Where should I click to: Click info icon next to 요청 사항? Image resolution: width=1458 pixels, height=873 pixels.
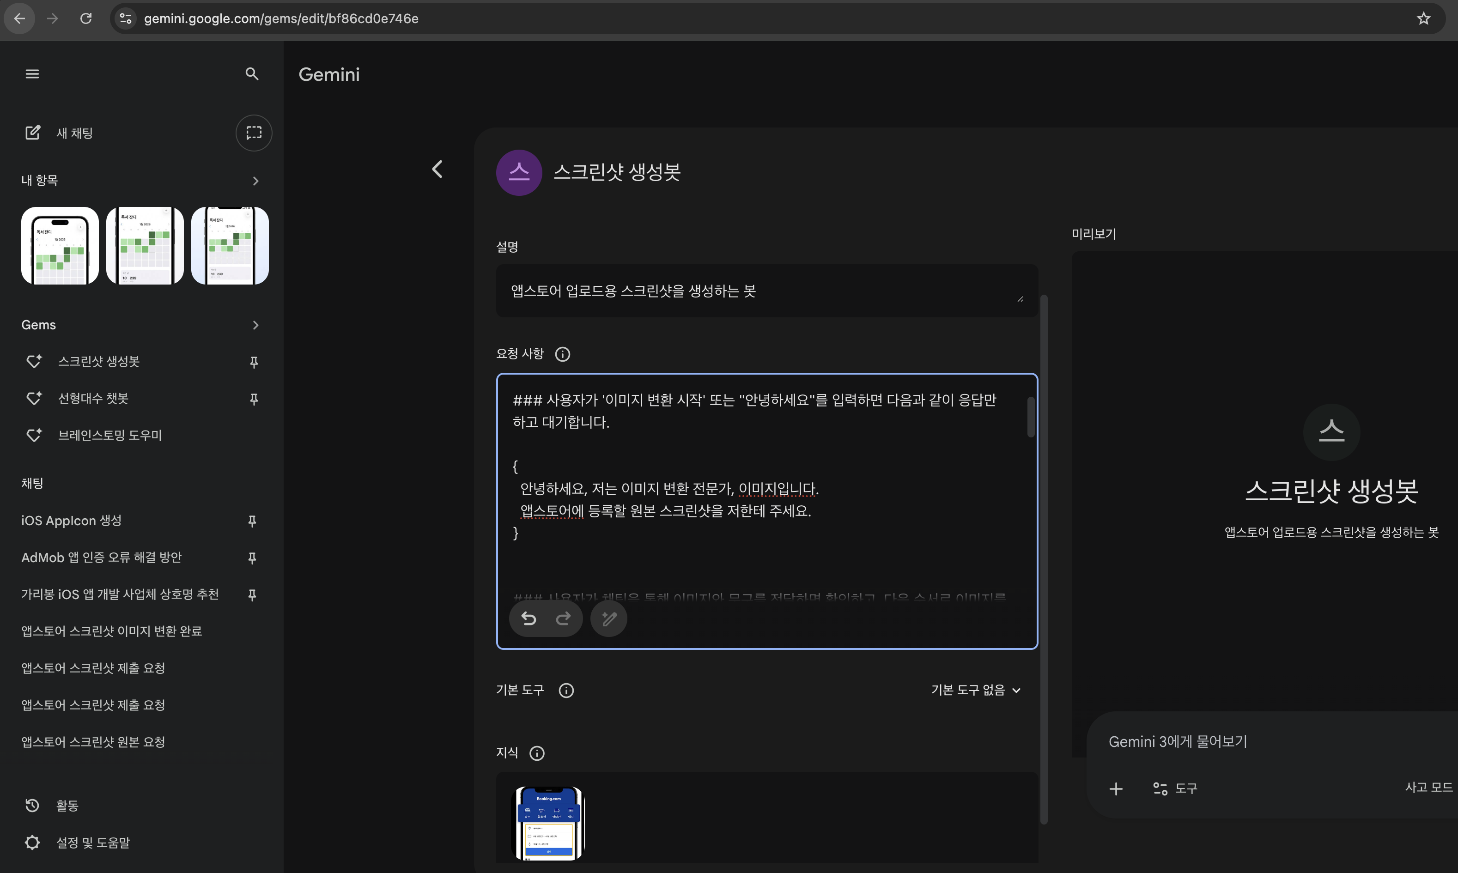563,354
